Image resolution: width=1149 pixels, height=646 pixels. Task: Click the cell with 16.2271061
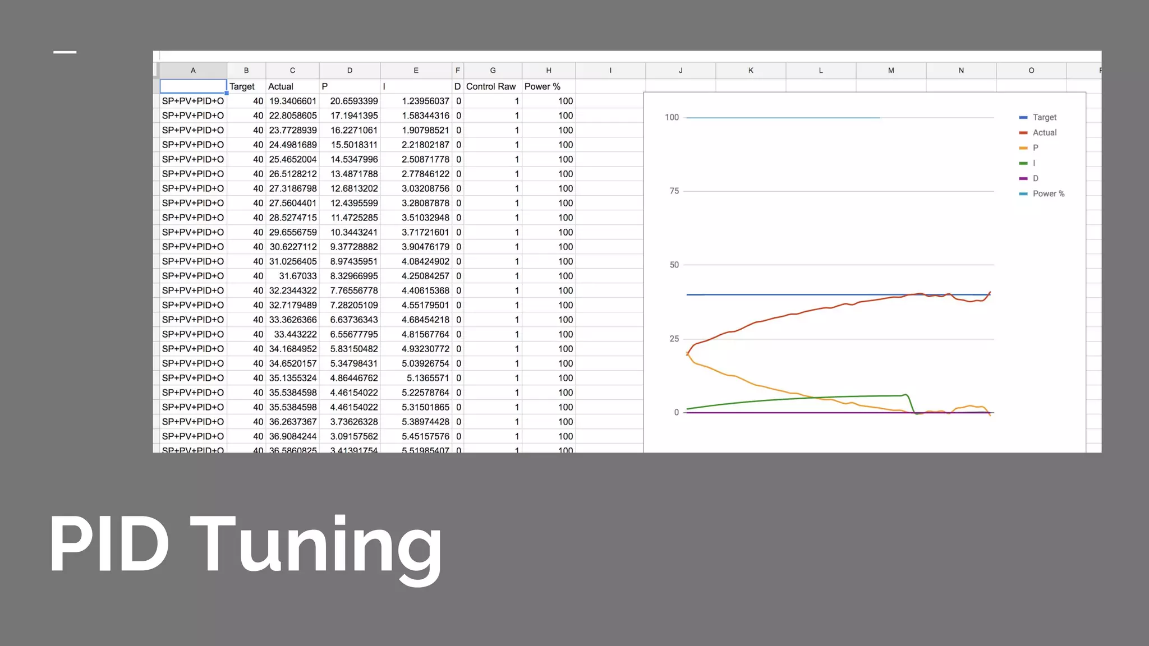click(350, 130)
